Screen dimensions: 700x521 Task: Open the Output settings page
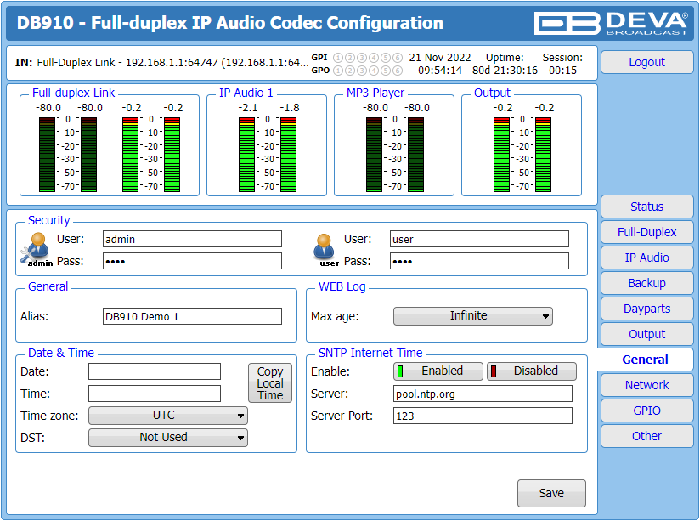(646, 334)
